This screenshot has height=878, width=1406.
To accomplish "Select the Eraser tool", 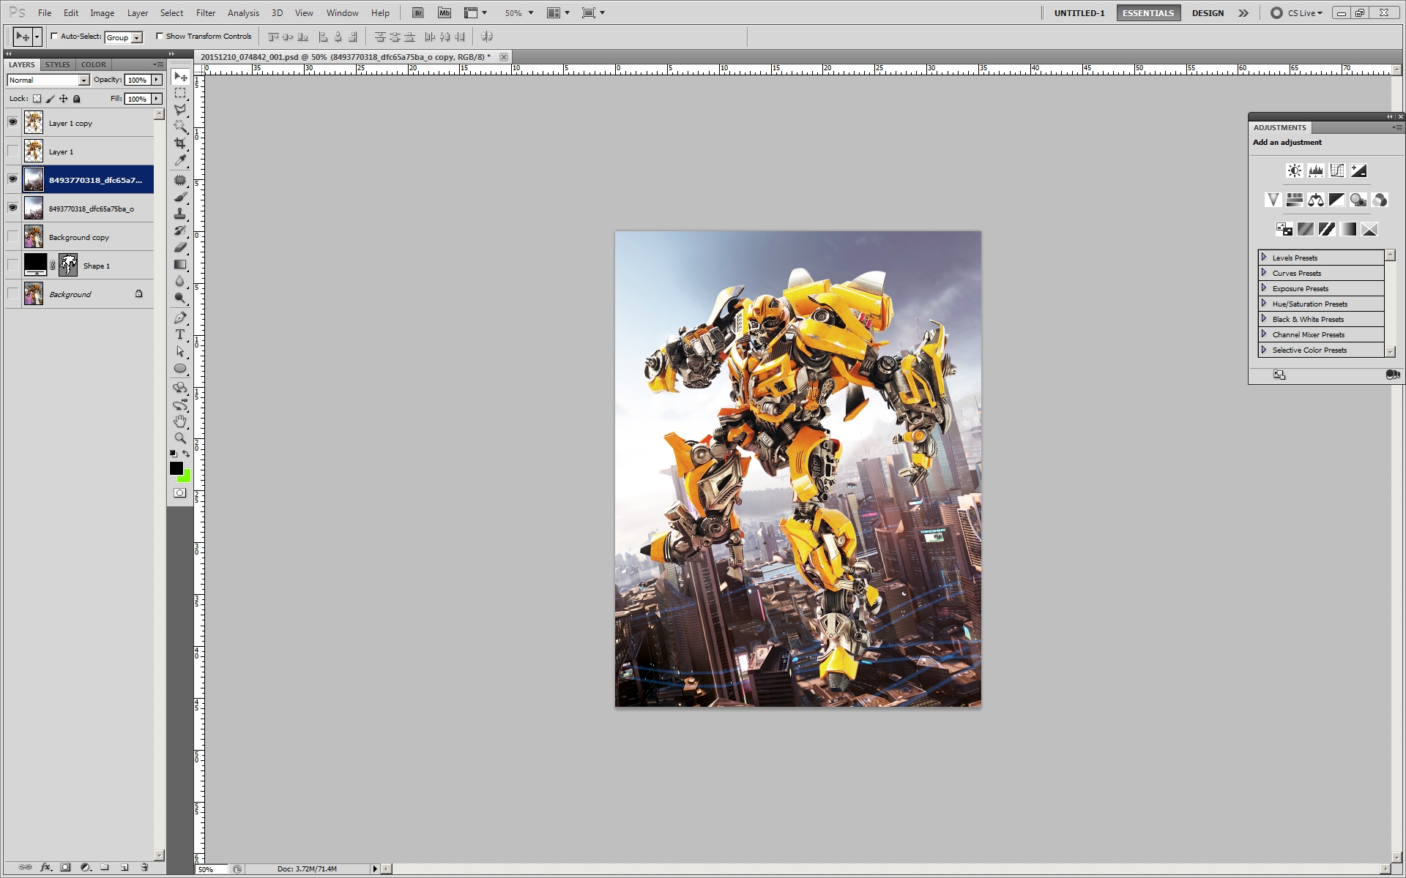I will click(x=180, y=247).
